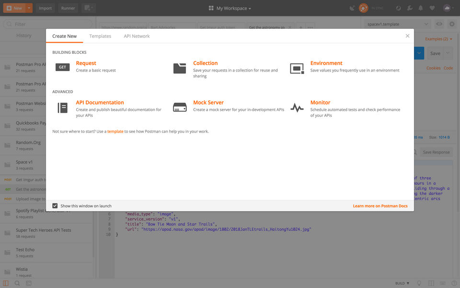
Task: Toggle environment quick look eye icon
Action: [439, 24]
